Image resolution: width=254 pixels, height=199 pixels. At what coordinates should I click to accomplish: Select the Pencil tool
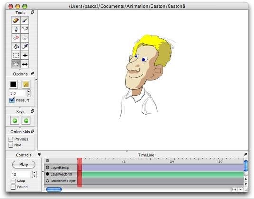tap(16, 20)
